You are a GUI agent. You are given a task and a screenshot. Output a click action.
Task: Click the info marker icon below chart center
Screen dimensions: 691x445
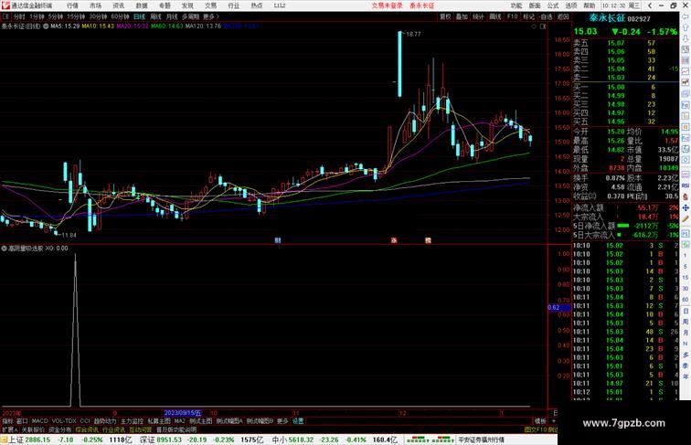[x=278, y=240]
